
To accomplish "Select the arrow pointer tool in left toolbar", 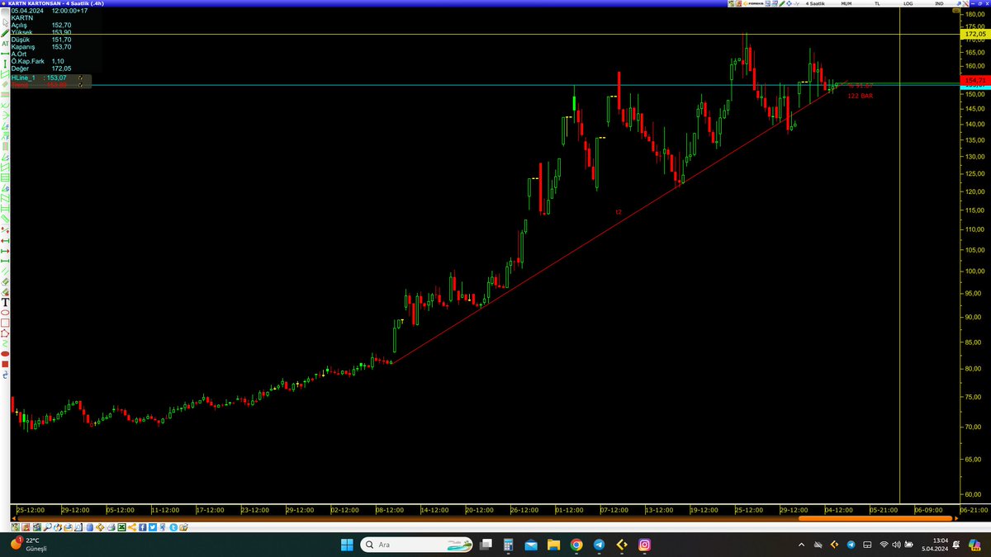I will pos(5,21).
